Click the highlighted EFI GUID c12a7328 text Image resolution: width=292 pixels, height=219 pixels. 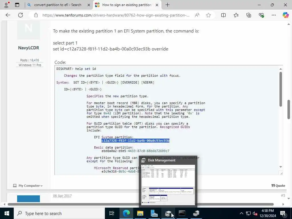pyautogui.click(x=135, y=141)
